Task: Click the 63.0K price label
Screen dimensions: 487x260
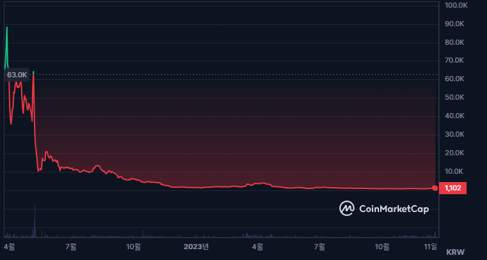Action: pyautogui.click(x=17, y=75)
